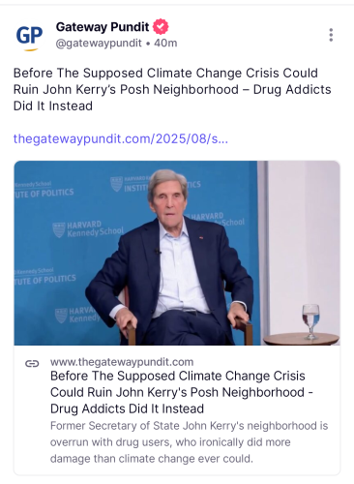Viewport: 354px width, 484px height.
Task: Click the man's face in the photo
Action: (170, 198)
